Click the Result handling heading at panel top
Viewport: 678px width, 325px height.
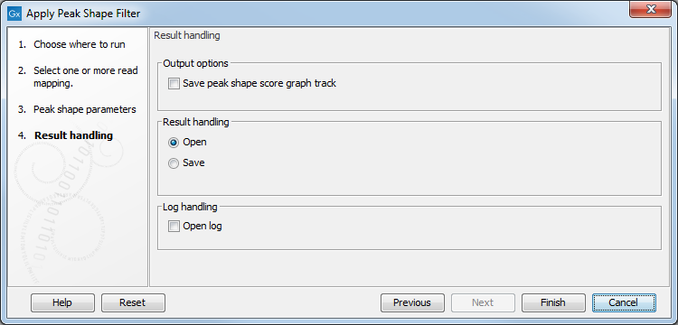[187, 35]
